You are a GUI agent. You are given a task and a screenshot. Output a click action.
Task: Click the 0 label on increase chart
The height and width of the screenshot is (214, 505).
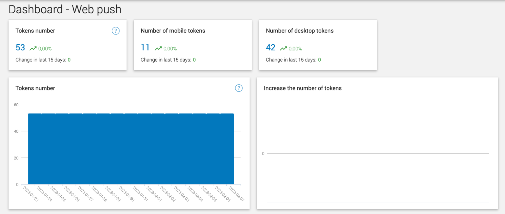pyautogui.click(x=263, y=154)
